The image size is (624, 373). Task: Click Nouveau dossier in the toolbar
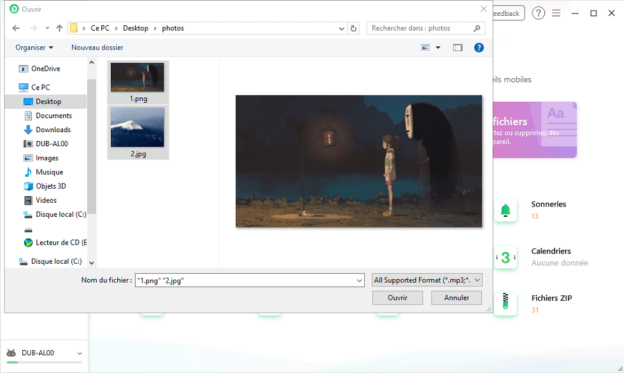point(97,48)
